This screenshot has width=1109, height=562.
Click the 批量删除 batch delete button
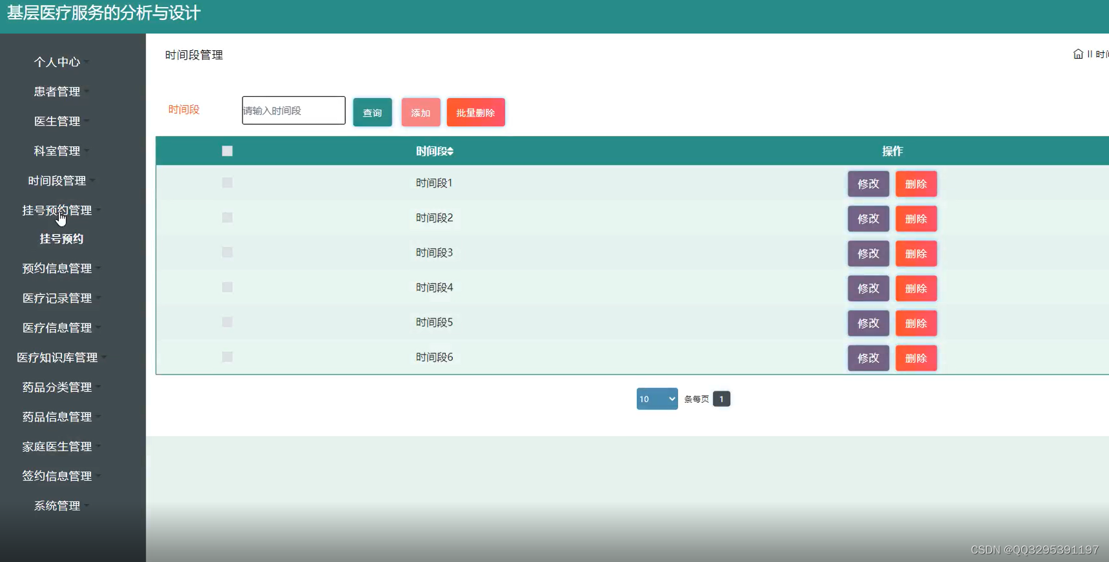(475, 112)
